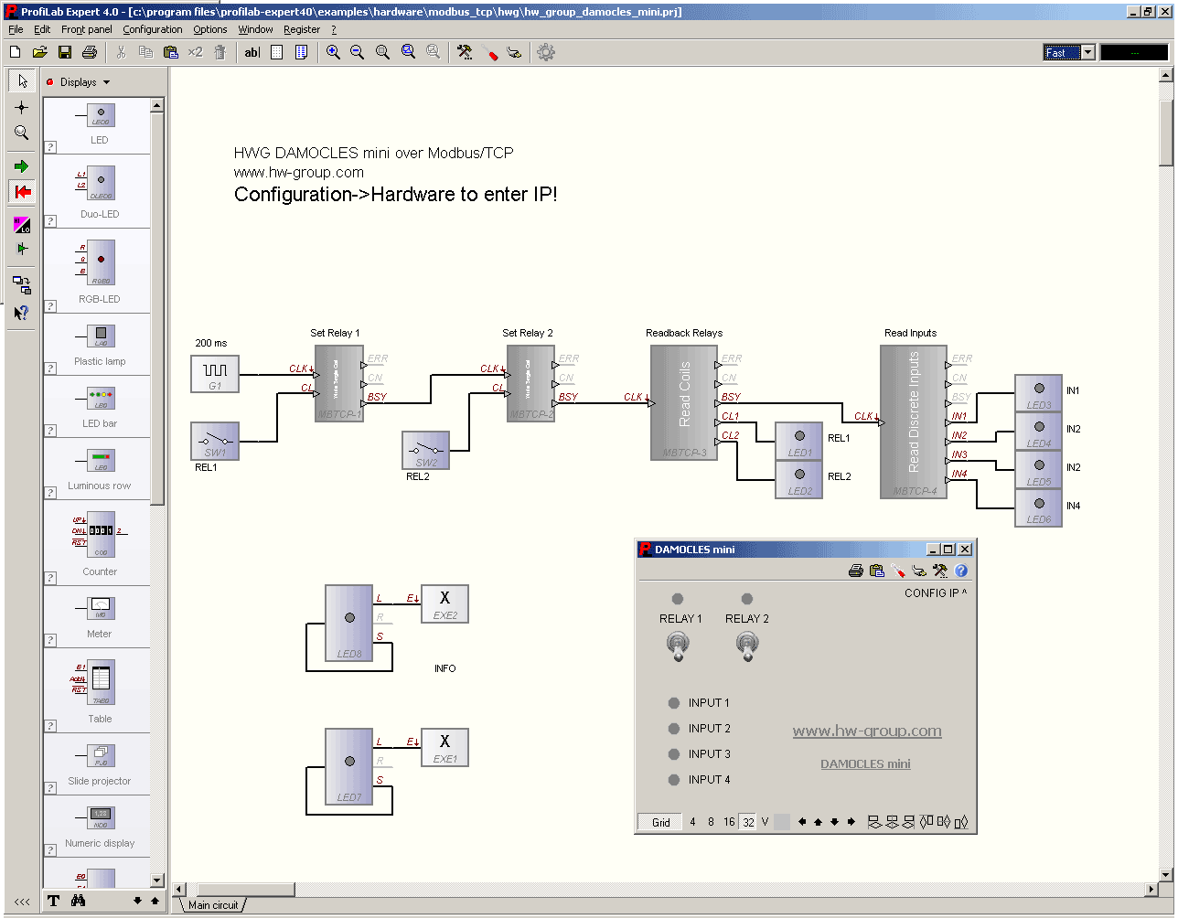
Task: Open www.hw-group.com link in DAMOCLES panel
Action: point(867,731)
